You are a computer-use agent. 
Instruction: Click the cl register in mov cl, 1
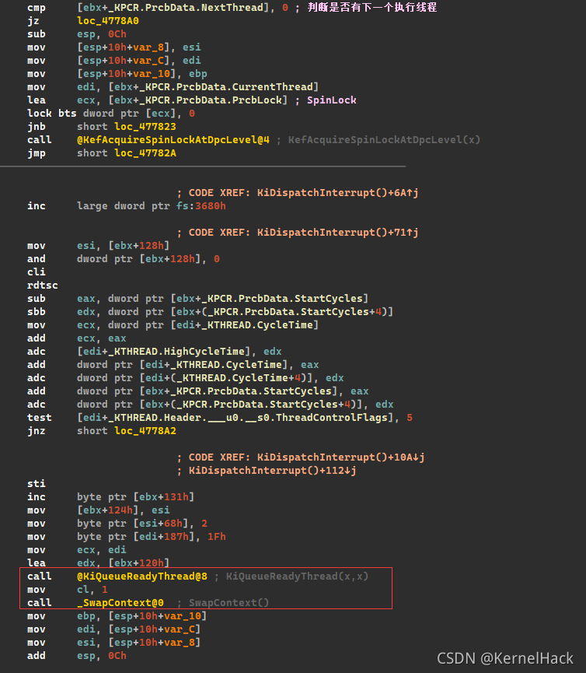point(82,589)
